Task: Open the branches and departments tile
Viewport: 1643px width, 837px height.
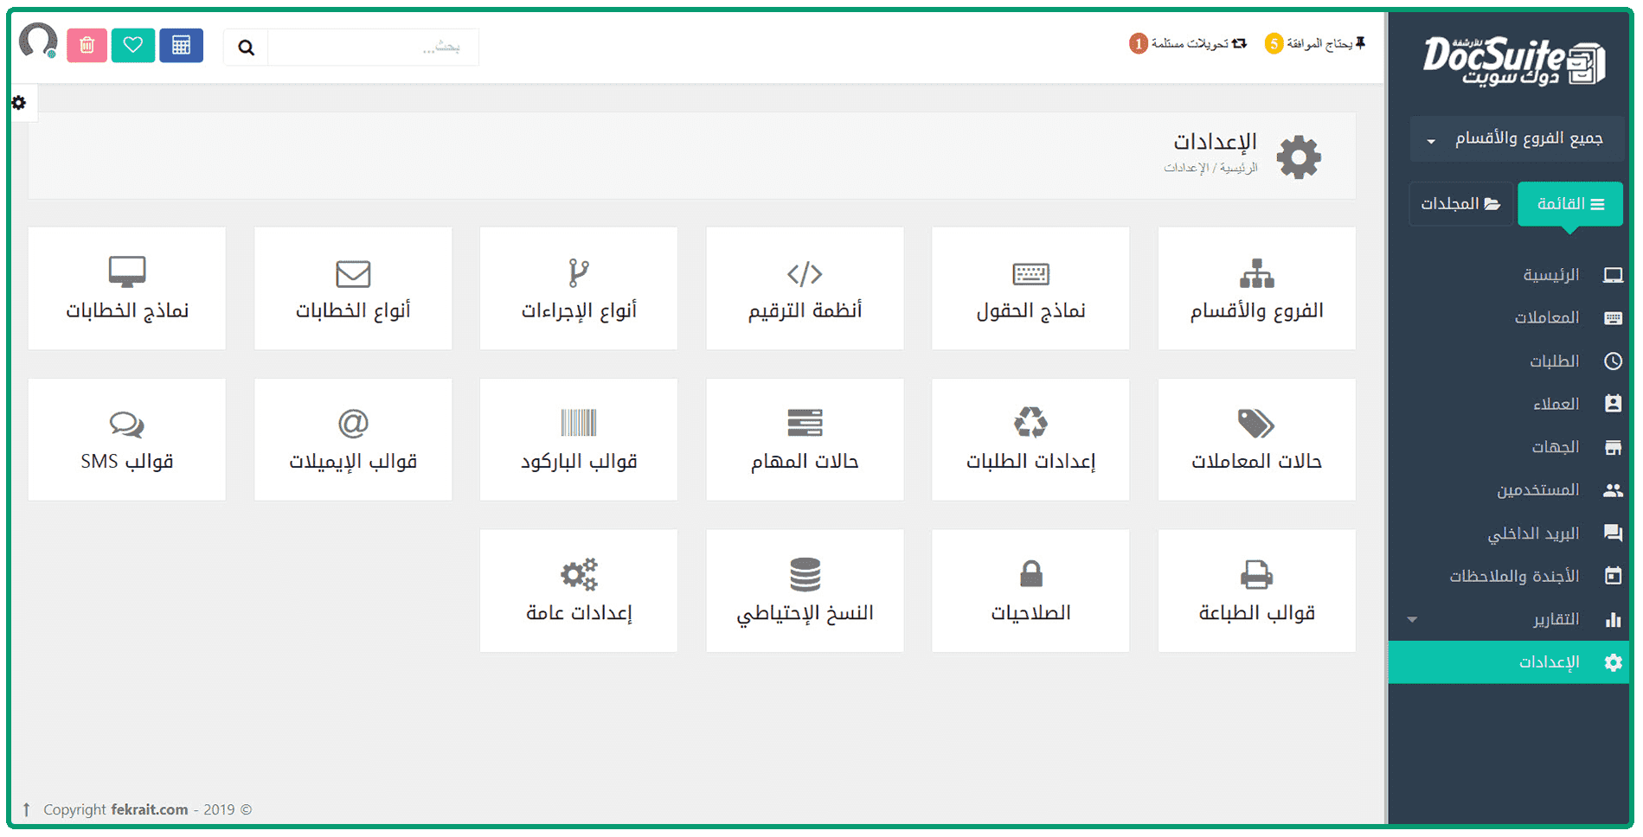Action: coord(1255,289)
